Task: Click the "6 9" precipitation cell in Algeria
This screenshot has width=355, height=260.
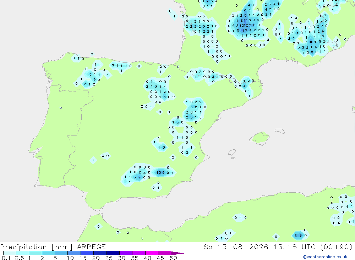Action: coord(298,236)
